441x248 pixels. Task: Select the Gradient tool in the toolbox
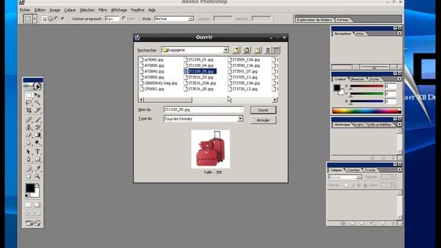(37, 135)
